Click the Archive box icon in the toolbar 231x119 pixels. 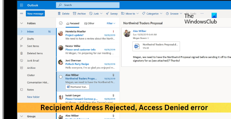(x=75, y=14)
